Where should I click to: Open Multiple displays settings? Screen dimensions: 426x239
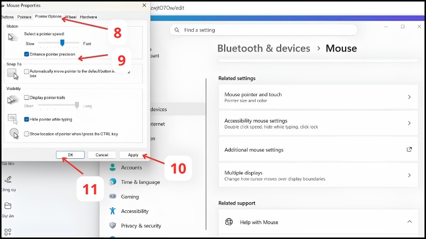tap(318, 175)
